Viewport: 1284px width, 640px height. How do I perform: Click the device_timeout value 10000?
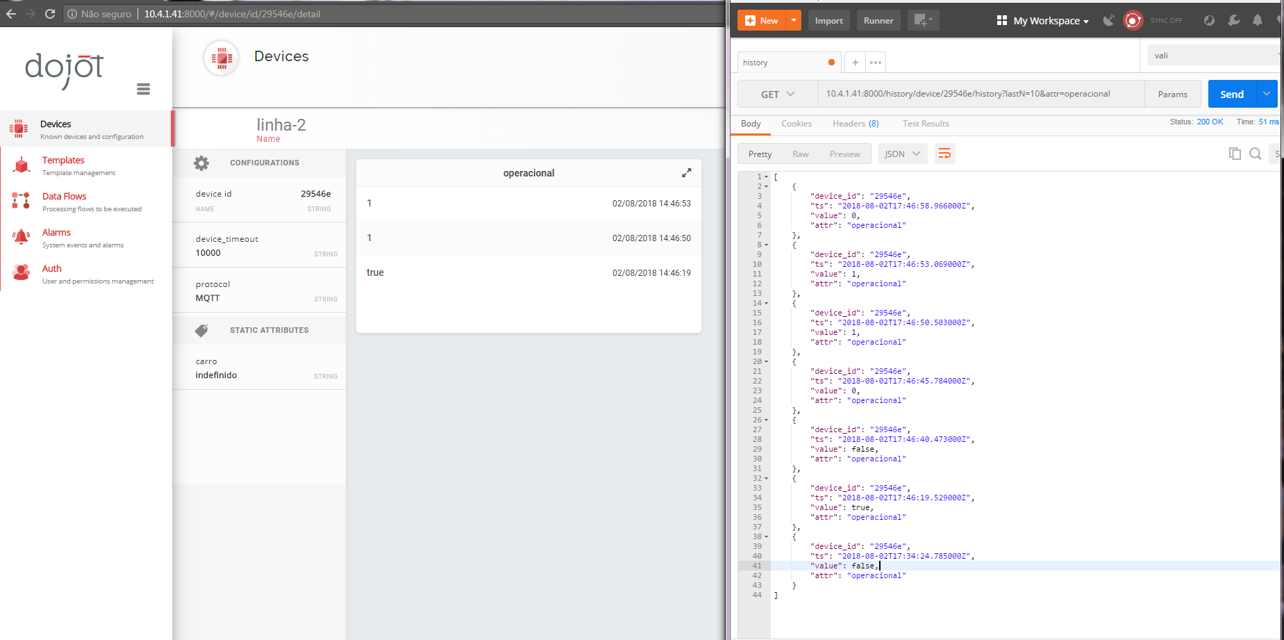208,253
